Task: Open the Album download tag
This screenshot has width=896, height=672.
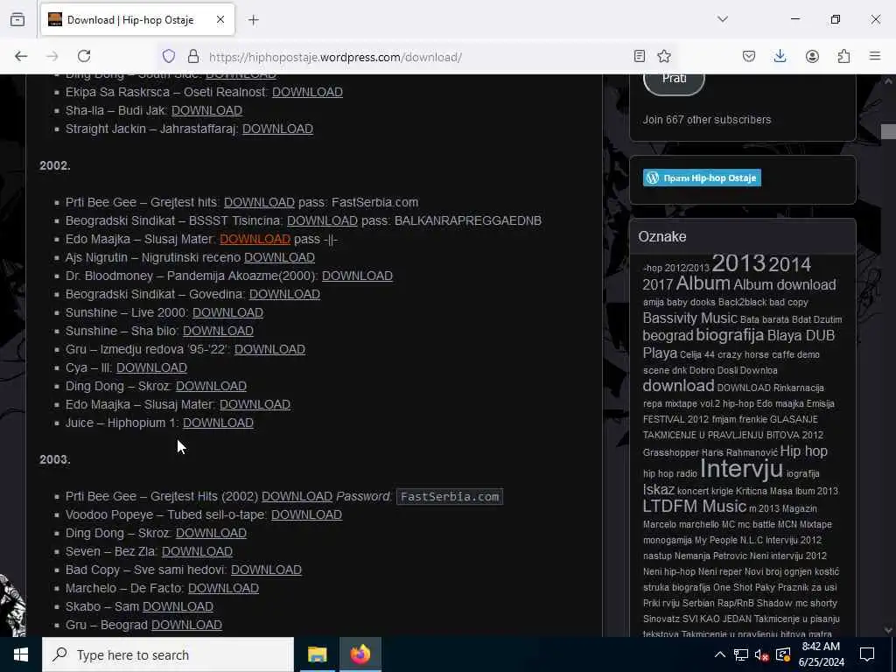Action: (x=785, y=284)
